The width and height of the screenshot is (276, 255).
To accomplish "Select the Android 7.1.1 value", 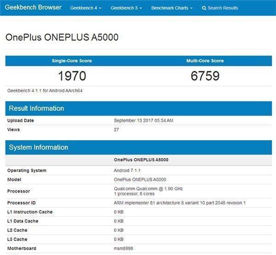I will click(127, 170).
